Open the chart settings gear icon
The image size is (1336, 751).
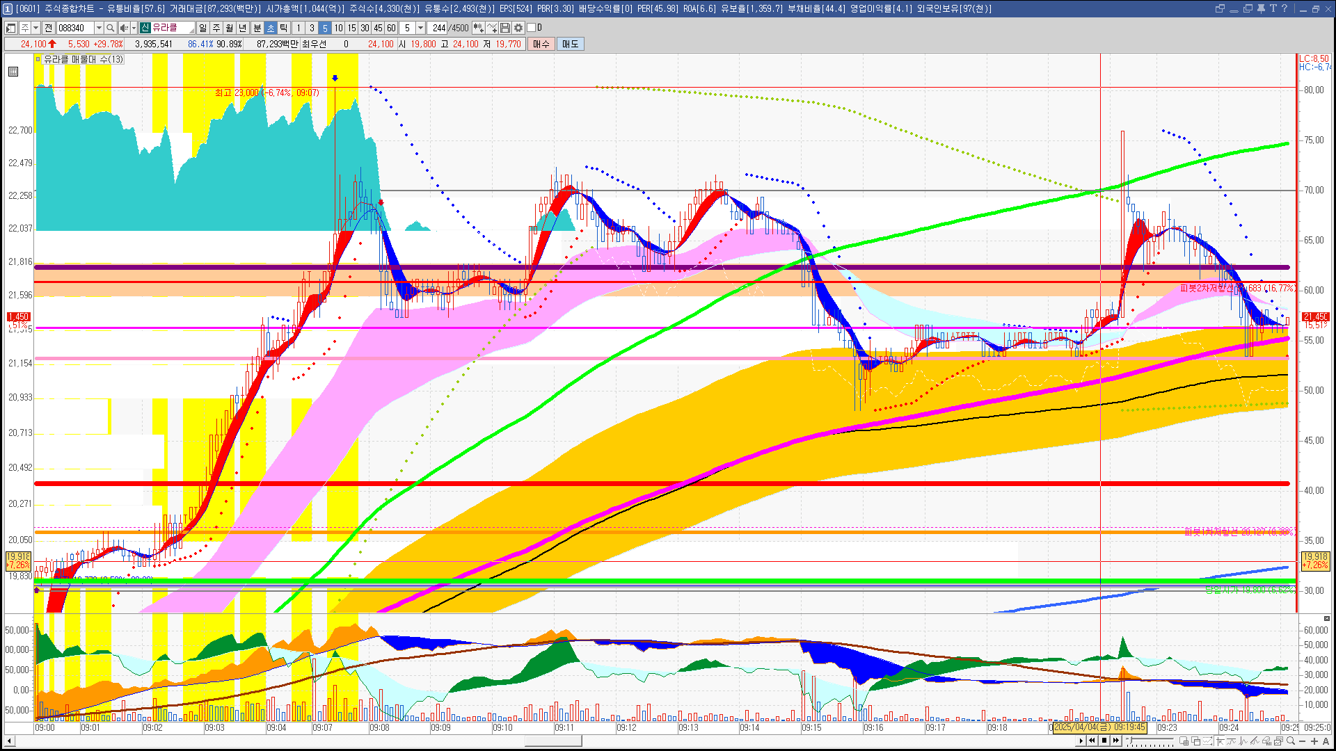518,28
